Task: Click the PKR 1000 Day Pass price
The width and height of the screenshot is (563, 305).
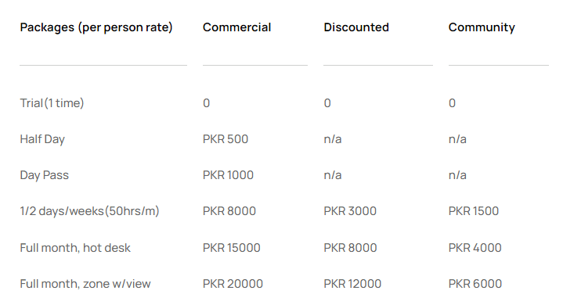Action: (x=228, y=175)
